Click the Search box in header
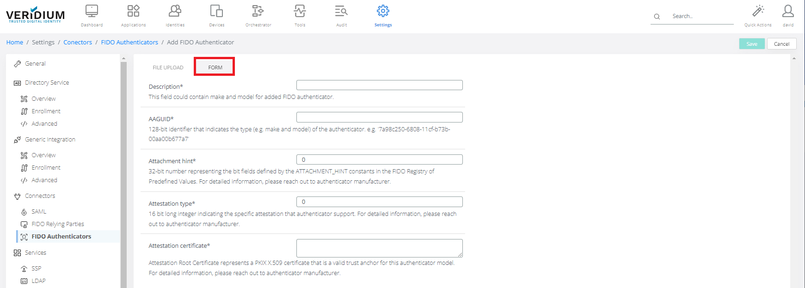The image size is (805, 288). [701, 16]
